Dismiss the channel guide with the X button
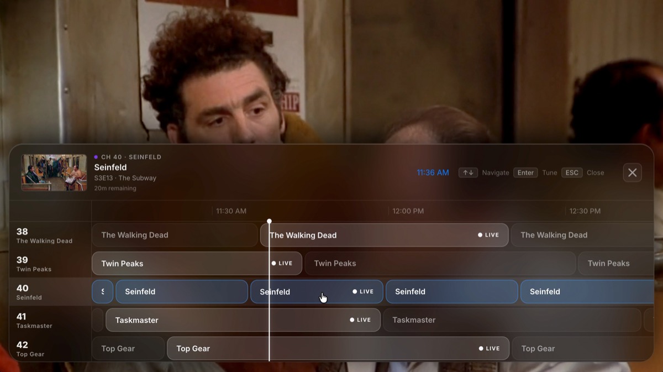663x372 pixels. [x=632, y=172]
